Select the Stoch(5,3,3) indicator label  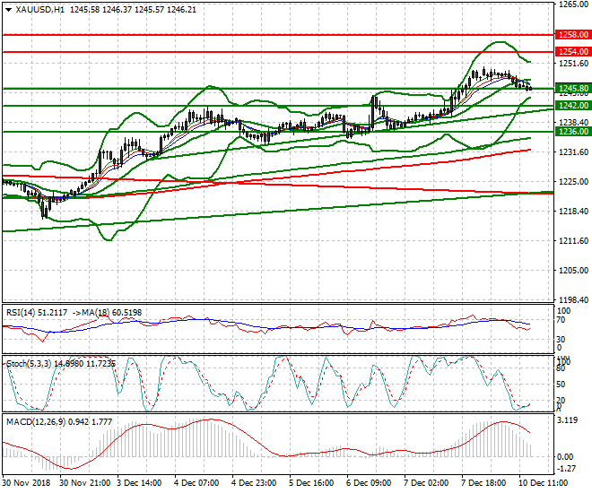30,364
